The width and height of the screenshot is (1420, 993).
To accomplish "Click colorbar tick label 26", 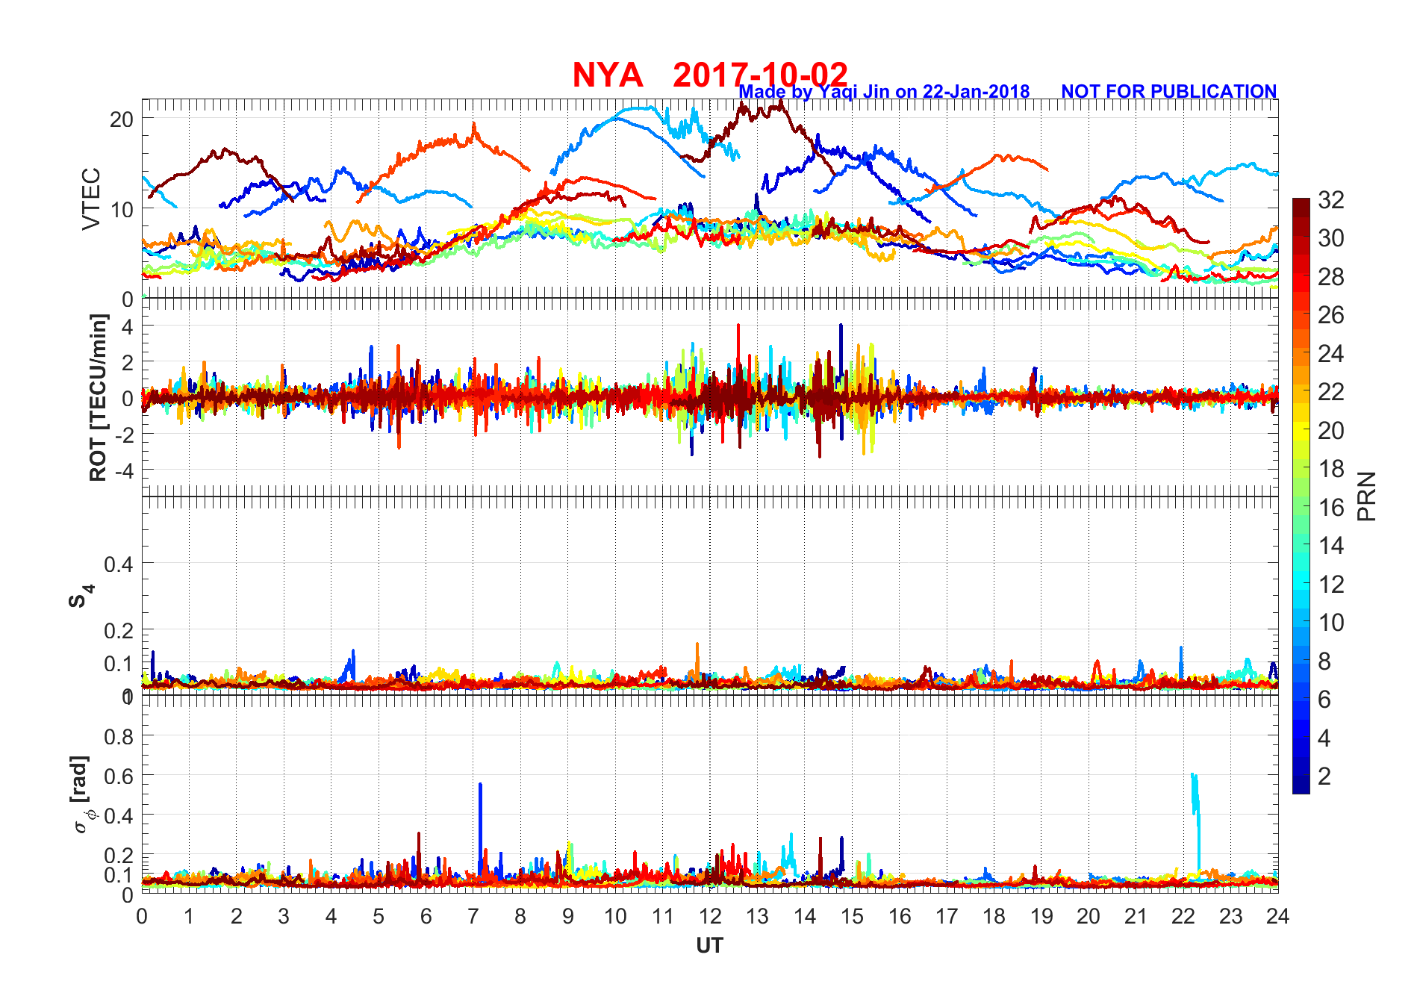I will click(x=1331, y=315).
